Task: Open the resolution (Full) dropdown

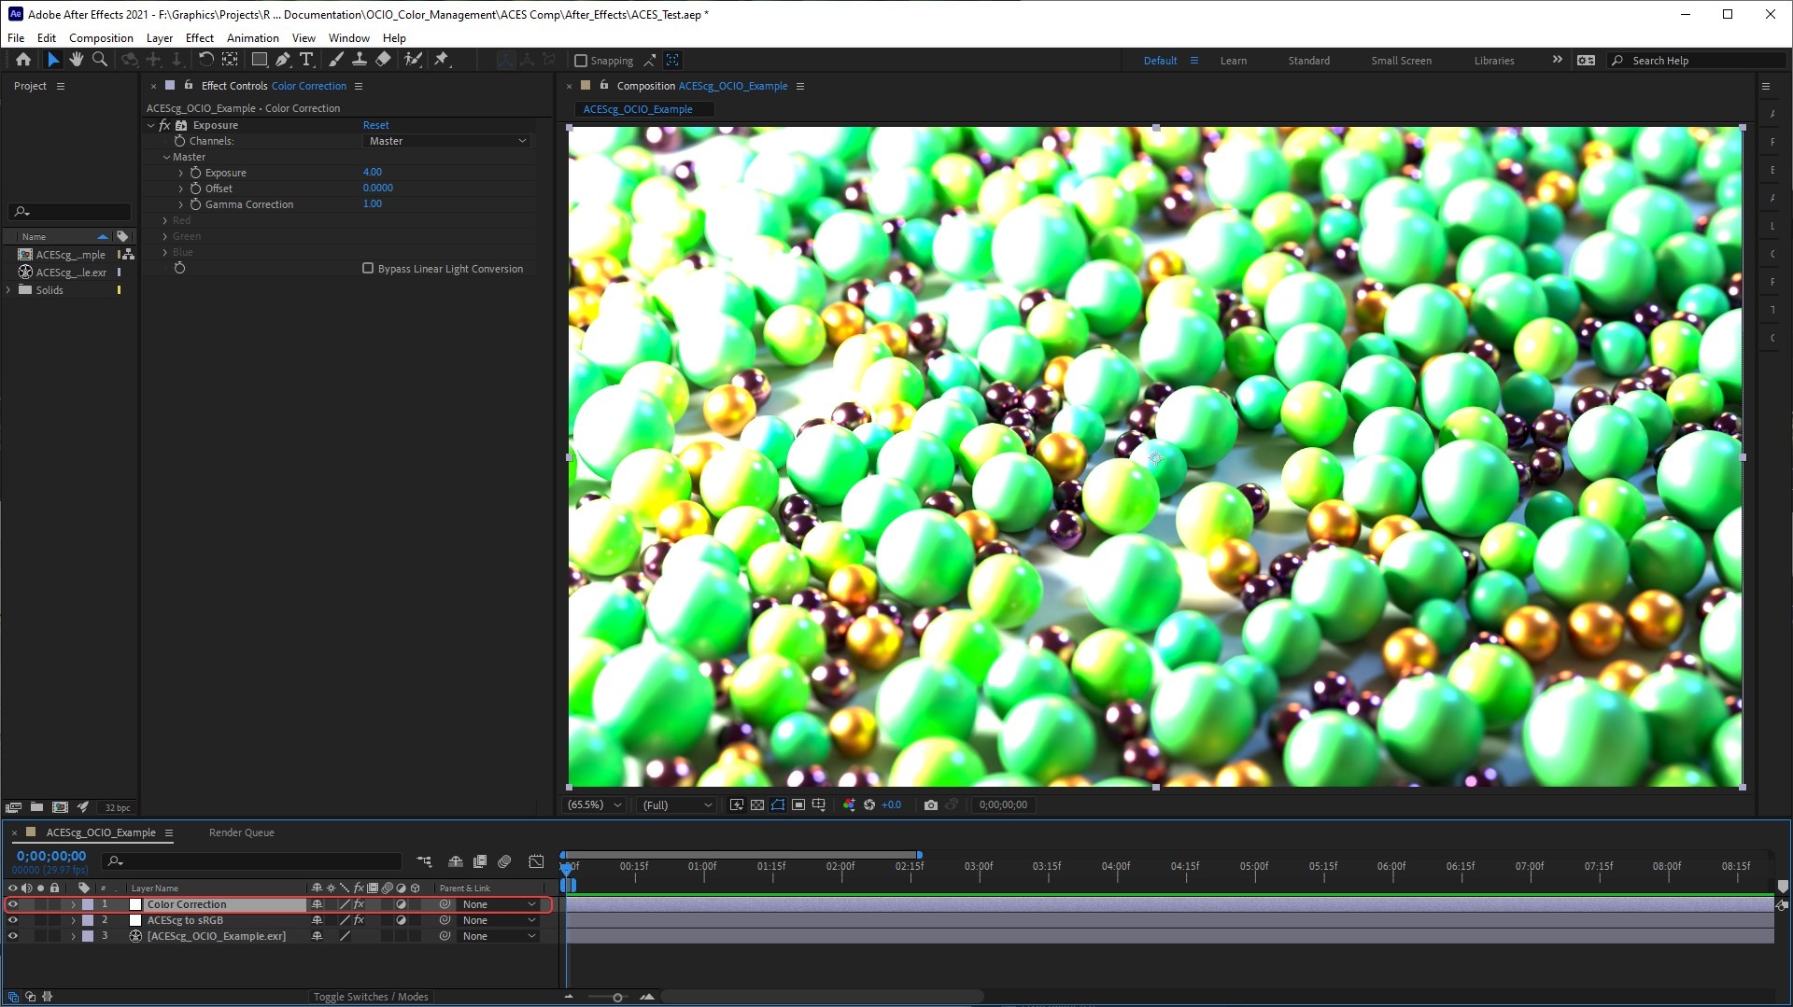Action: [x=677, y=804]
